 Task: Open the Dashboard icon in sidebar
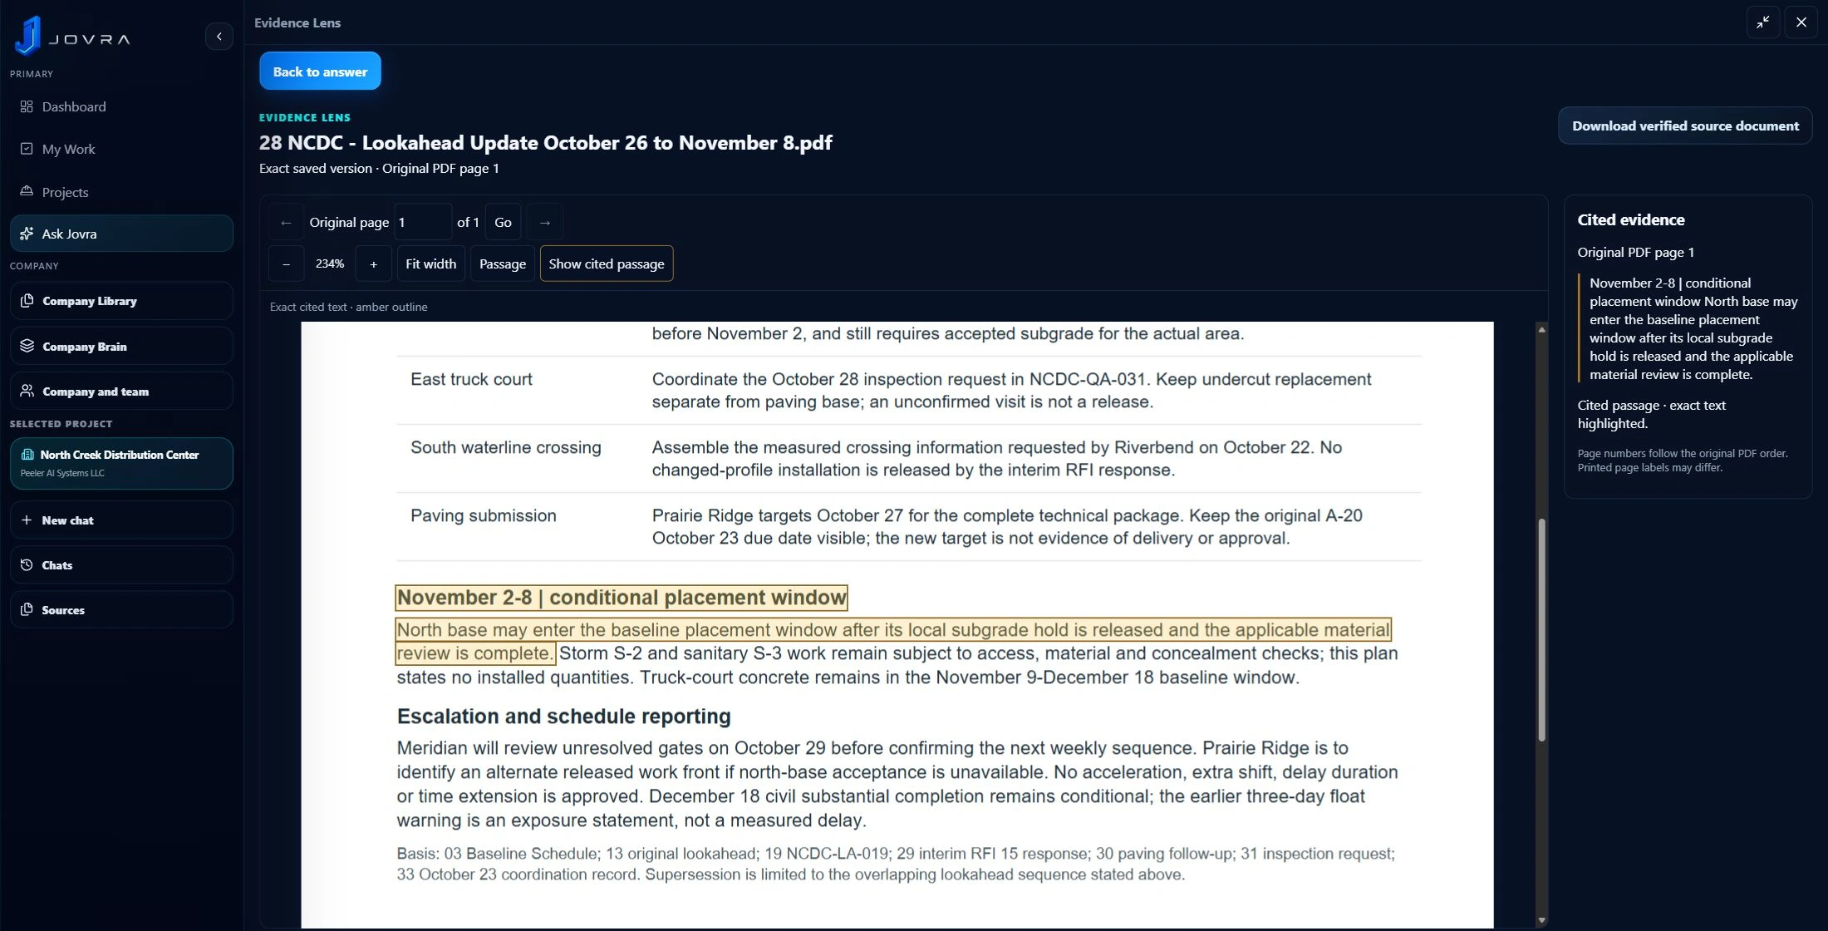(x=27, y=106)
